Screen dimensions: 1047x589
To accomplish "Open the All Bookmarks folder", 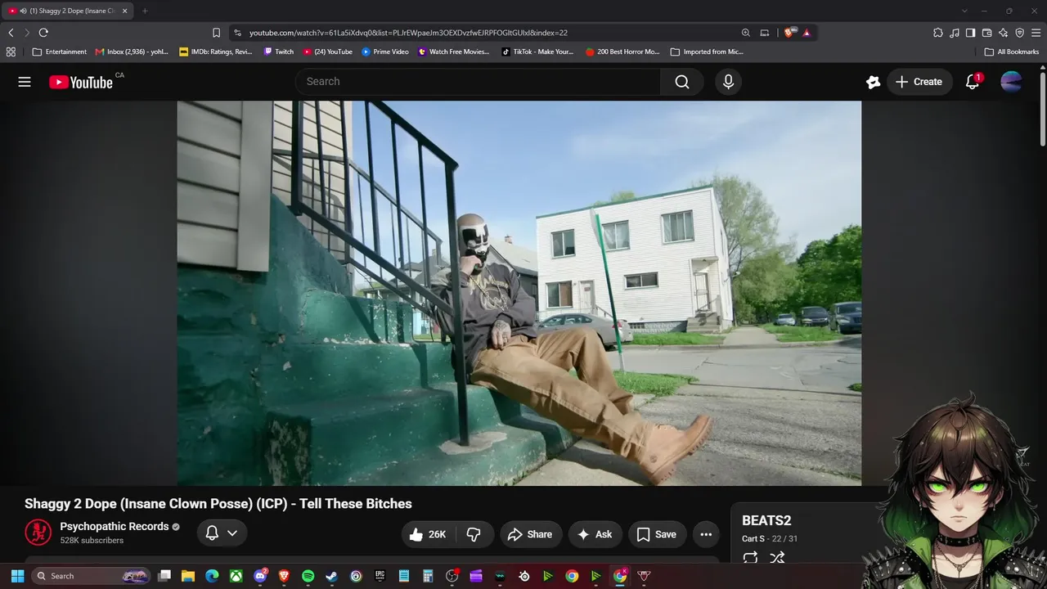I will coord(1012,52).
